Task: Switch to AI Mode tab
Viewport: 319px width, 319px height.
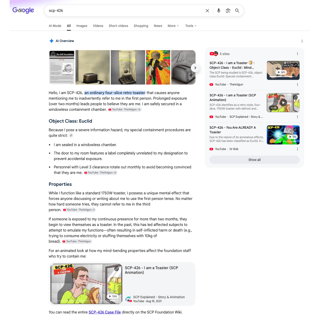Action: [x=55, y=26]
